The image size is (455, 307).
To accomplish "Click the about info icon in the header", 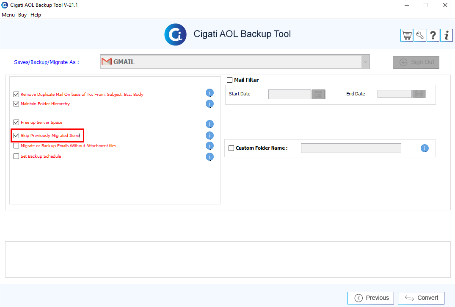I will click(x=446, y=36).
